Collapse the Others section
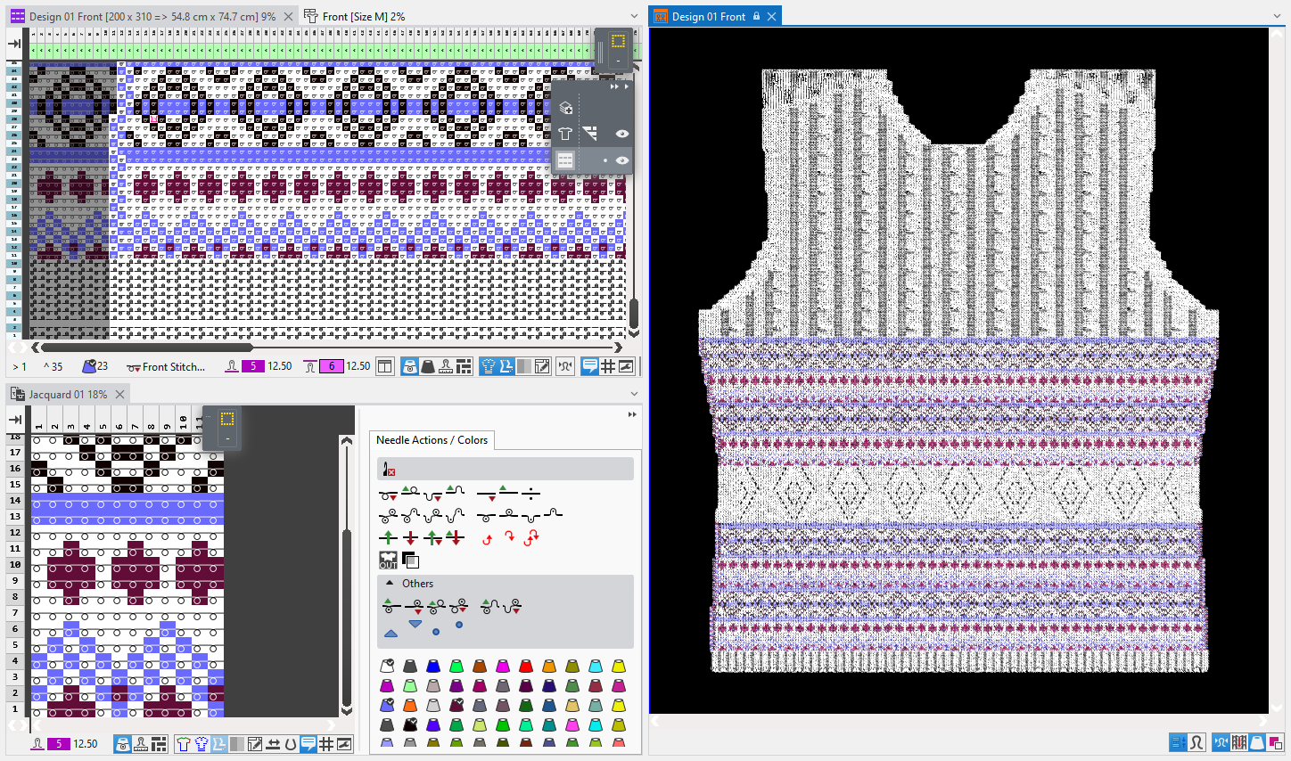Image resolution: width=1291 pixels, height=761 pixels. pyautogui.click(x=390, y=584)
